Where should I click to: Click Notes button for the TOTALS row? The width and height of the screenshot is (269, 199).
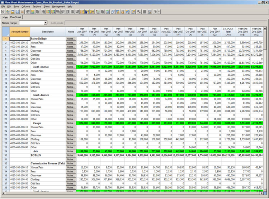[x=71, y=156]
